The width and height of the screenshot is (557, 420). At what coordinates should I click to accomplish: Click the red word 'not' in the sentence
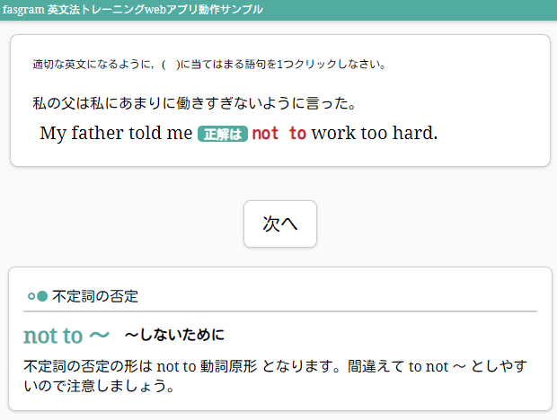265,134
